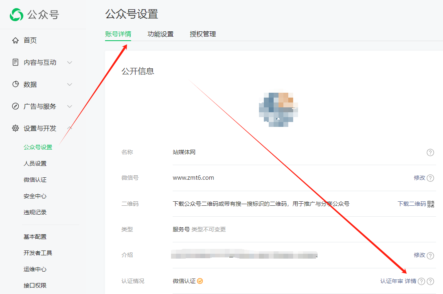Expand the 数据 menu chevron
Screen dimensions: 443x294
click(70, 84)
